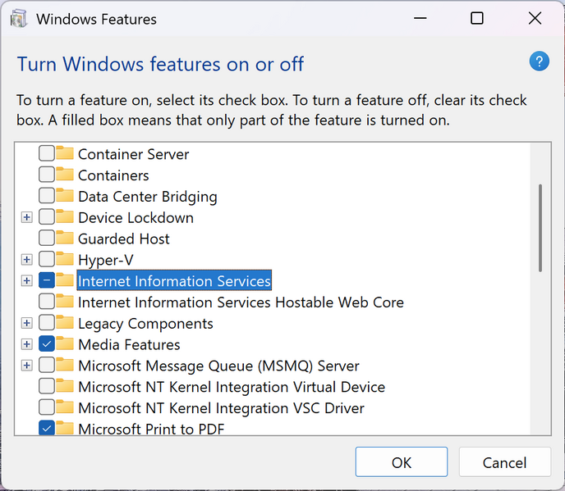The width and height of the screenshot is (565, 491).
Task: Uncheck the Microsoft Print to PDF box
Action: 47,428
